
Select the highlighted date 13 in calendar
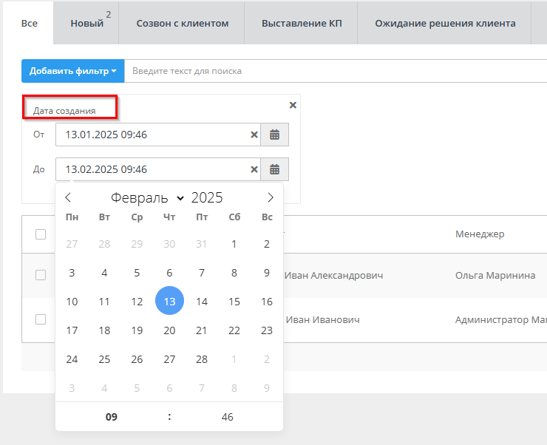click(x=169, y=301)
